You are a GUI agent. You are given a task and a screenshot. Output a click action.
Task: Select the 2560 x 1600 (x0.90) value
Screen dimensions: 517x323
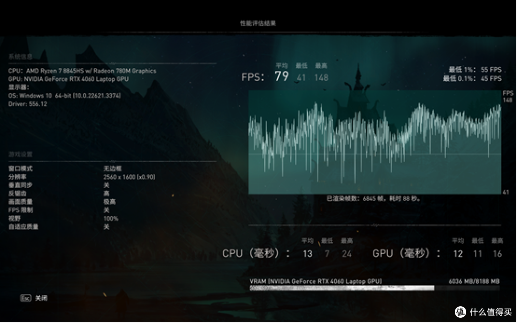129,177
